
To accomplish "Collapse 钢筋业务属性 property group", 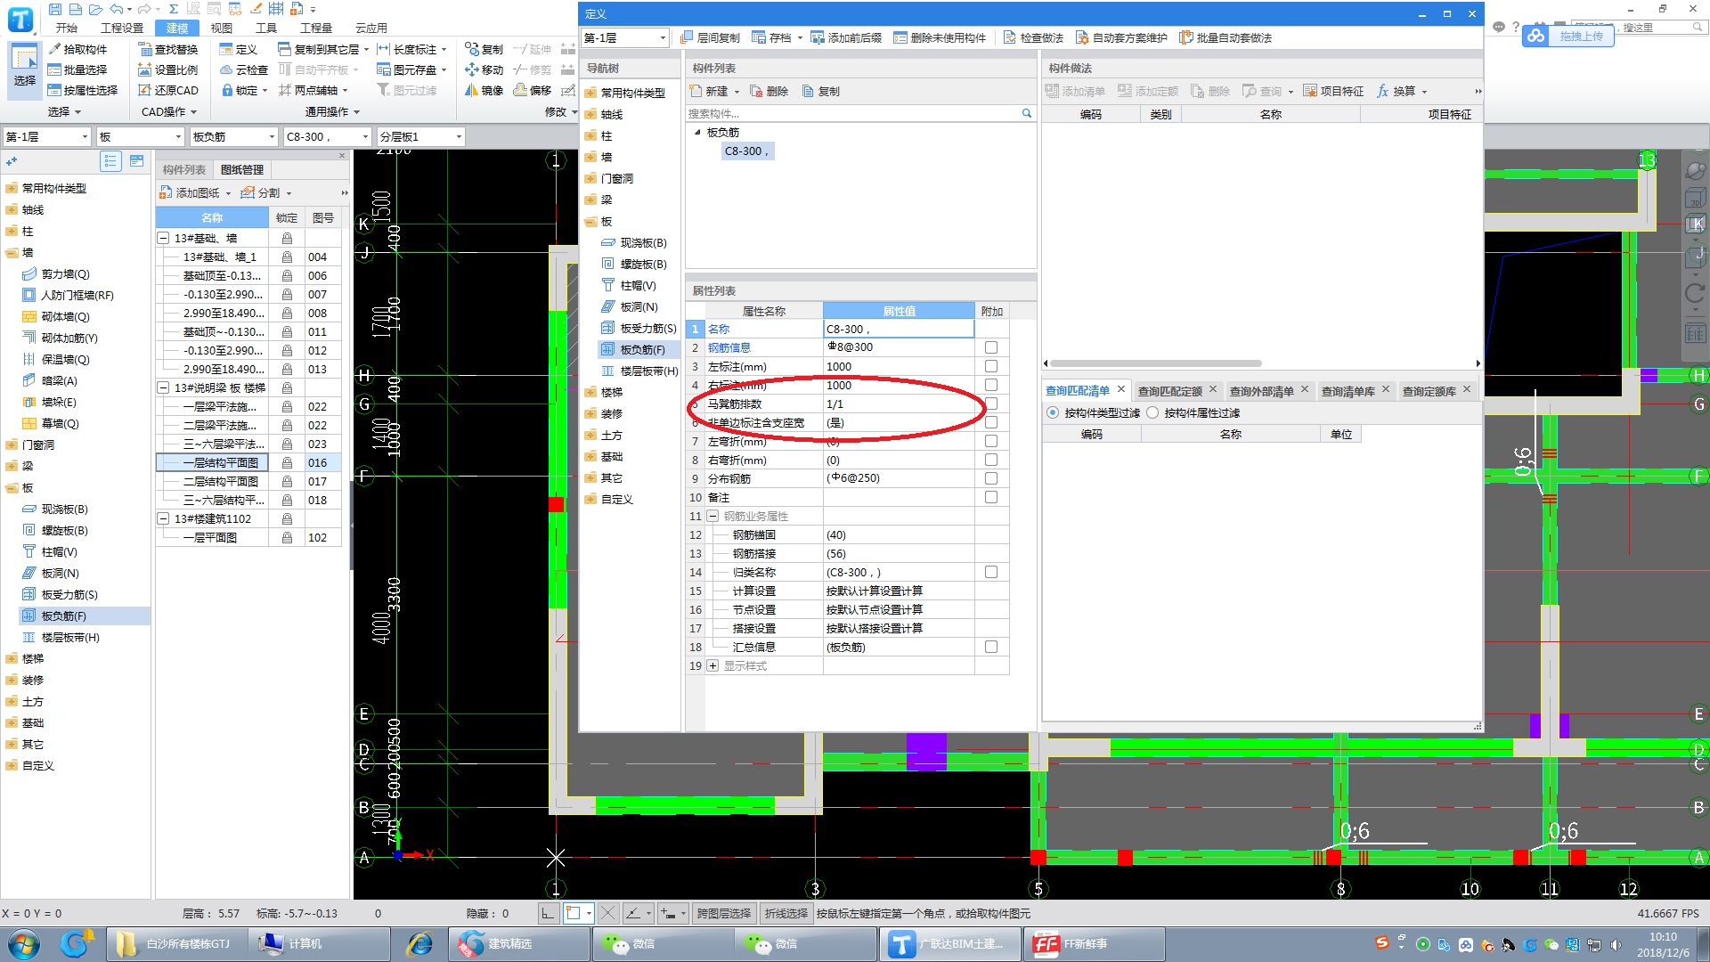I will pos(712,516).
